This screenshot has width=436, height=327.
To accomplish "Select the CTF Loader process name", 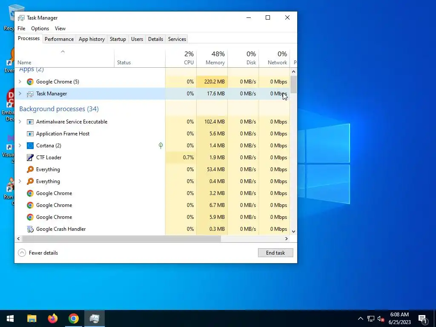I will tap(49, 158).
